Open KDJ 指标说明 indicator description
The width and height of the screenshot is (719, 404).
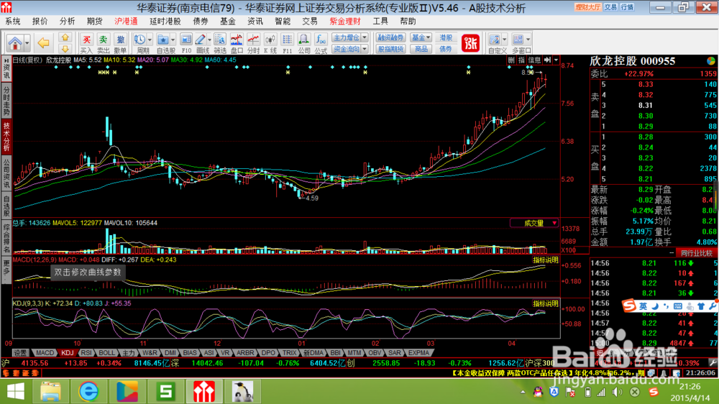pyautogui.click(x=546, y=303)
